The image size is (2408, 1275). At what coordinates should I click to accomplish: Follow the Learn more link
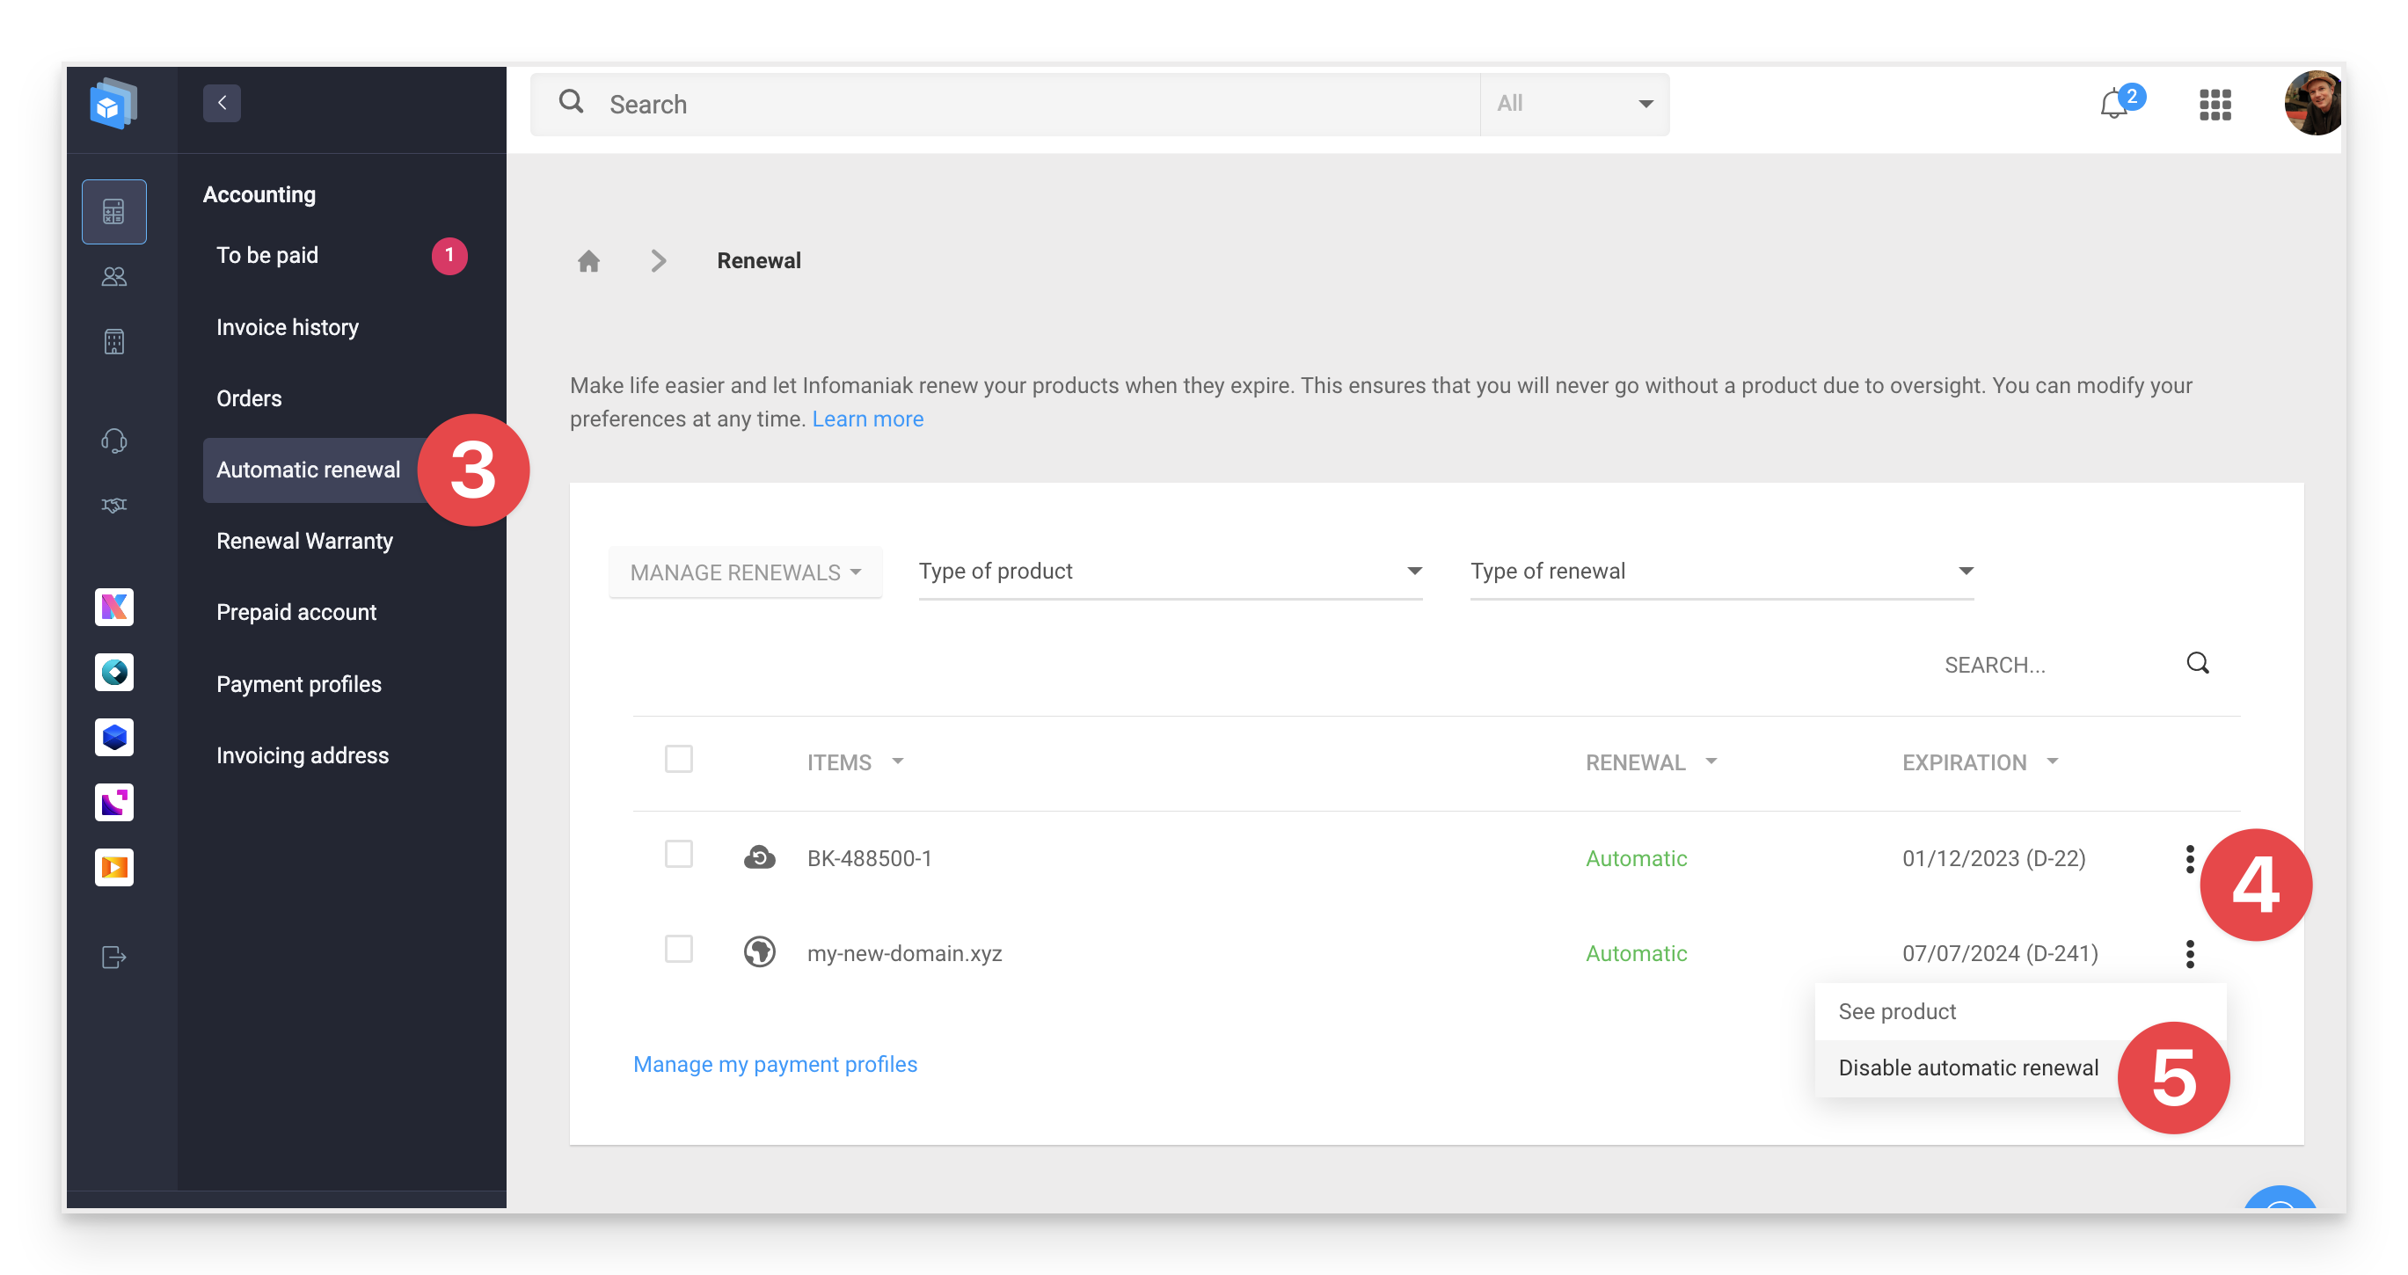tap(867, 419)
